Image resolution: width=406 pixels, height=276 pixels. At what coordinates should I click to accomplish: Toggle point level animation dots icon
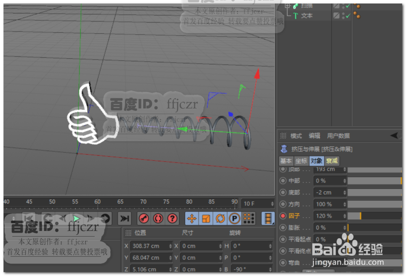click(248, 218)
